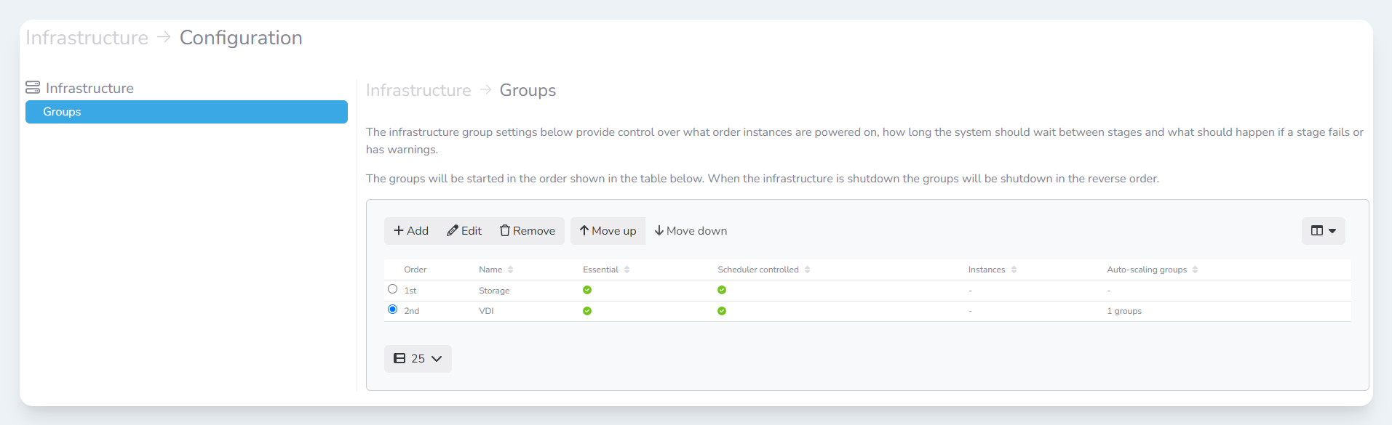The width and height of the screenshot is (1392, 425).
Task: Select the 1st Storage row radio button
Action: pos(393,289)
